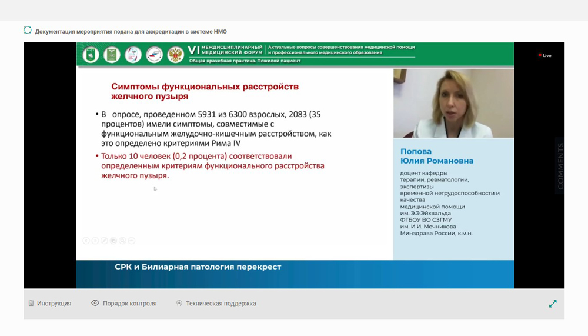This screenshot has width=588, height=336.
Task: Click the speaker's webcam video
Action: pos(453,104)
